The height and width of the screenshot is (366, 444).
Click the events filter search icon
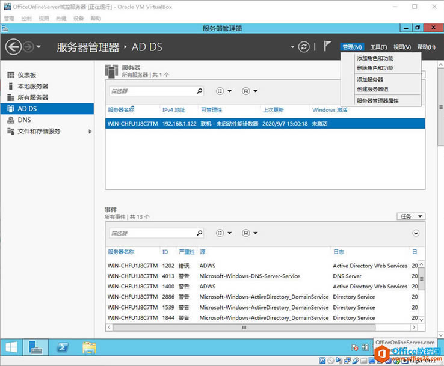(x=200, y=233)
